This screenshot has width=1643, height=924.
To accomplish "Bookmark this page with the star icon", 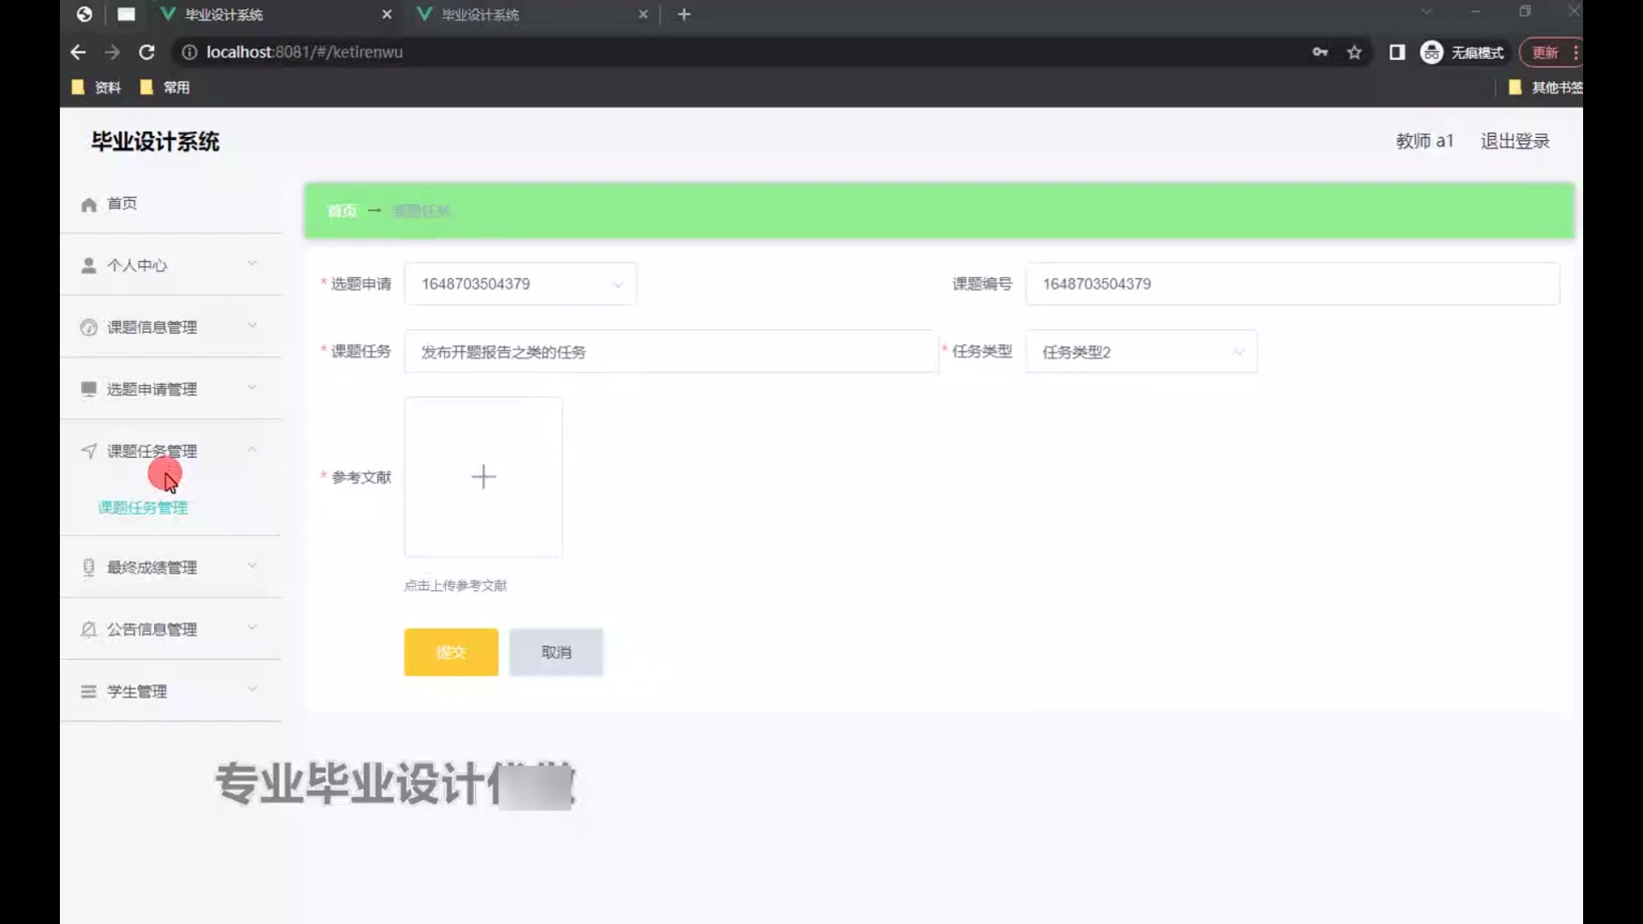I will (x=1354, y=52).
